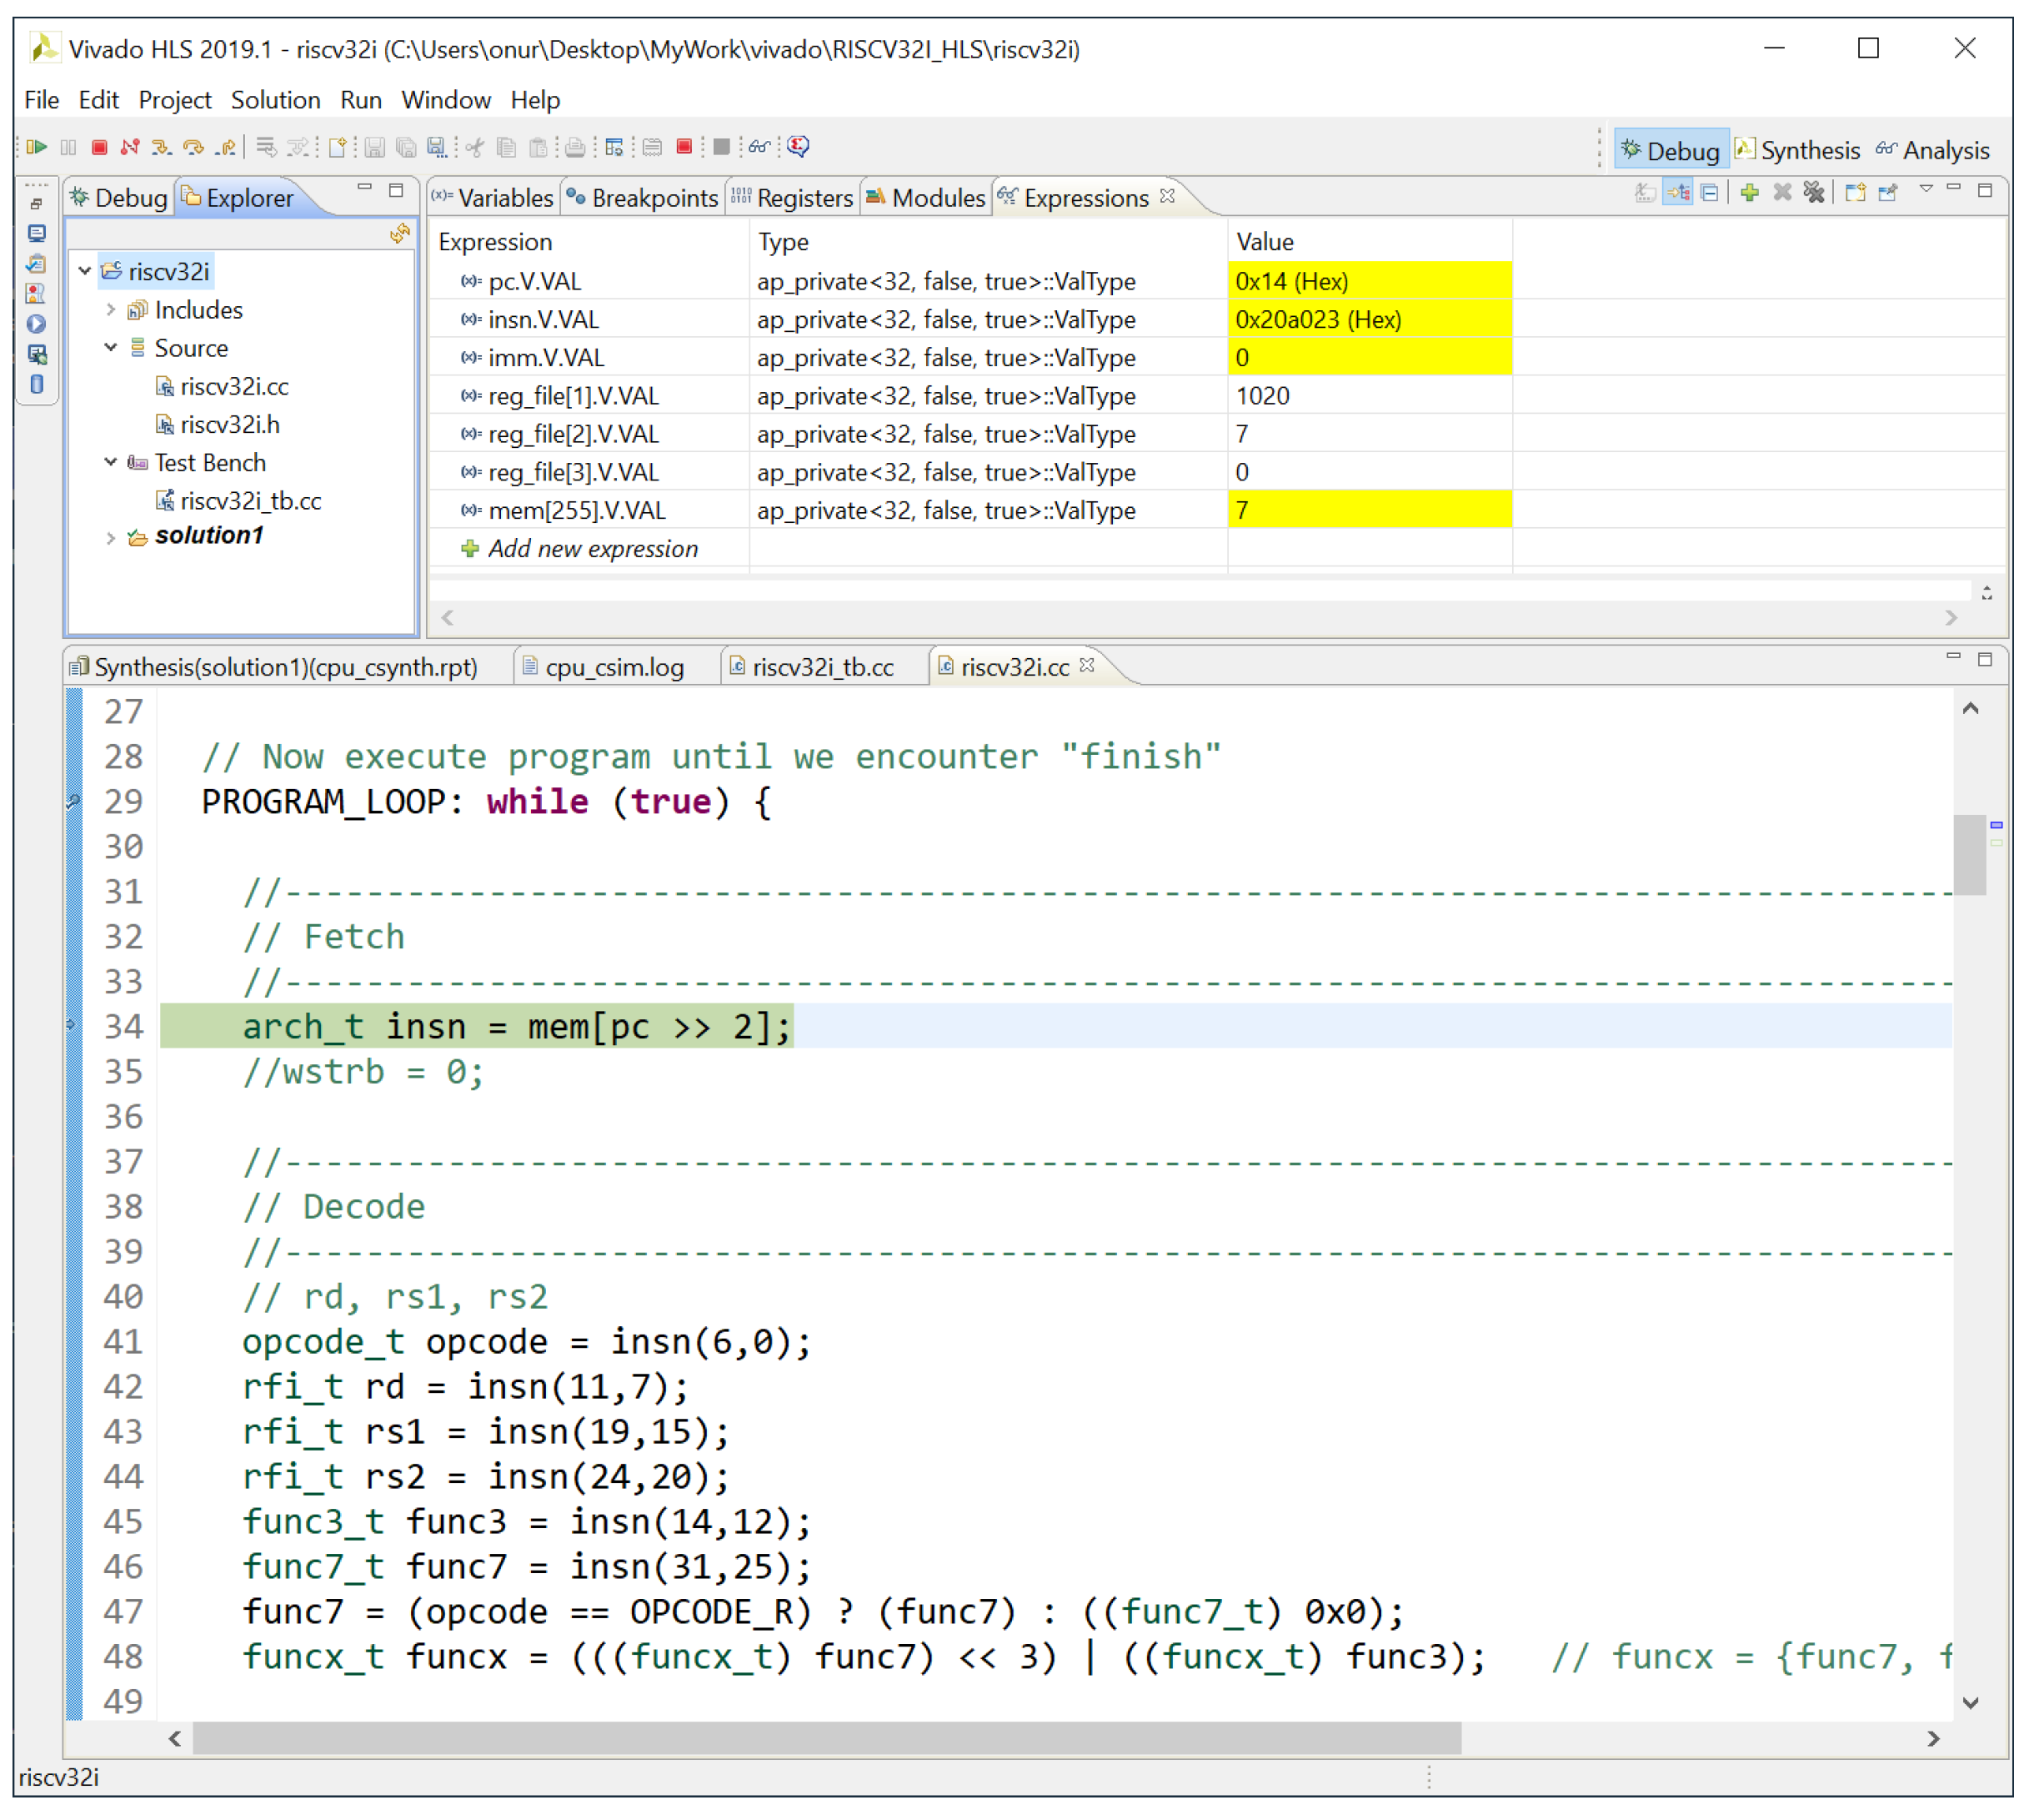
Task: Toggle Show Type Names button
Action: [1646, 193]
